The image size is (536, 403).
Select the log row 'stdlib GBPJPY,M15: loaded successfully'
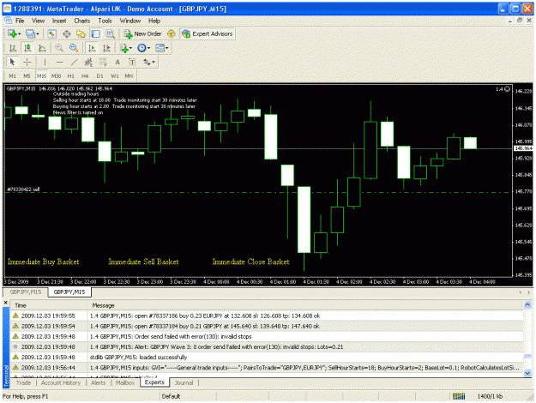click(267, 358)
